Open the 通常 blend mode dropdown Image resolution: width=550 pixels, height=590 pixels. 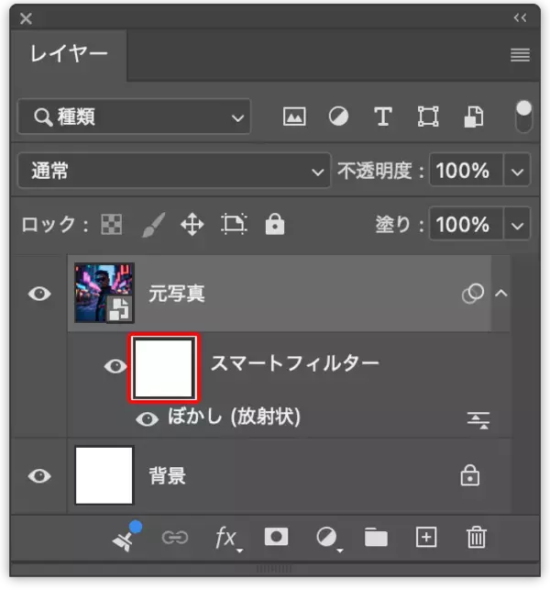click(x=174, y=171)
